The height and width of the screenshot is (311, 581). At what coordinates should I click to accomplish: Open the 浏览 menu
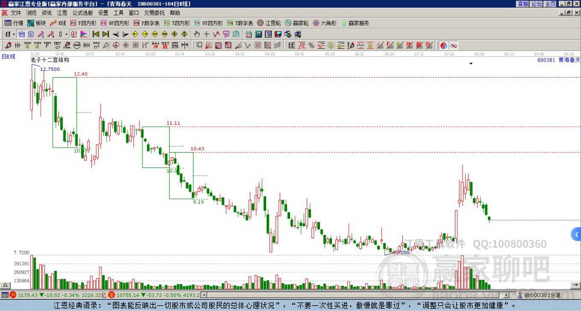pos(31,13)
